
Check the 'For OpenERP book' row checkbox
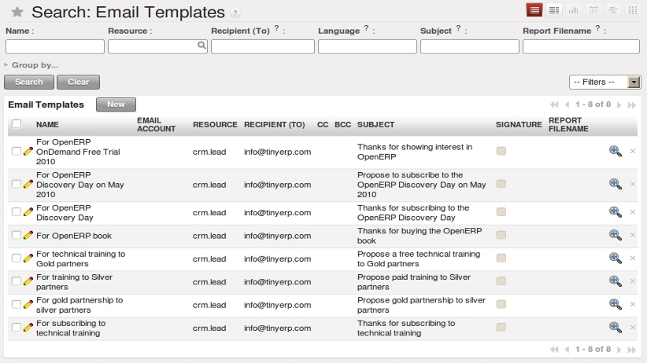pyautogui.click(x=16, y=235)
